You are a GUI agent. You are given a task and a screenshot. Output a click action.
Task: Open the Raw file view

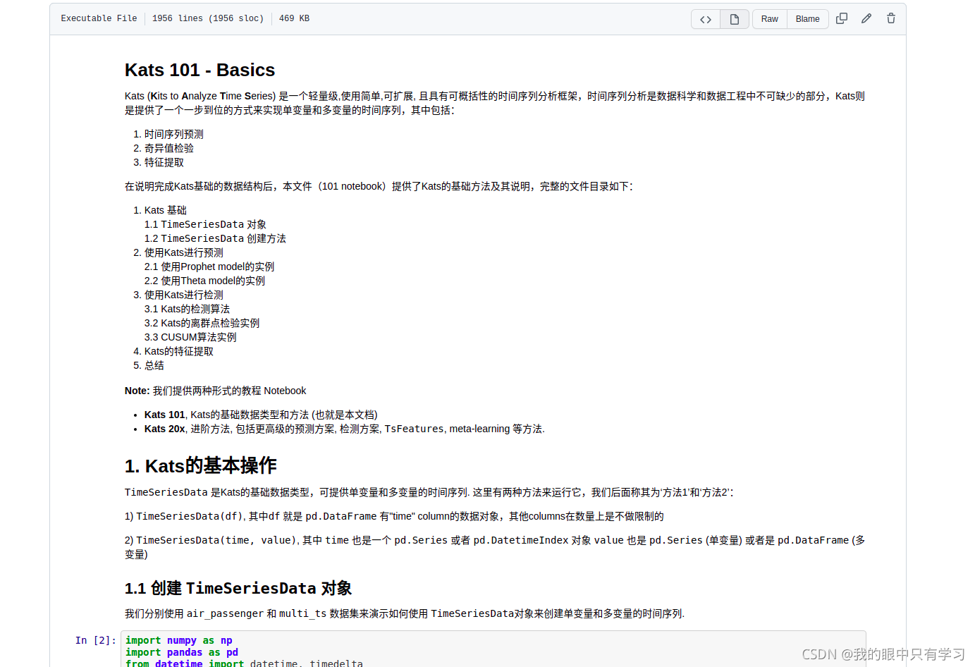pyautogui.click(x=770, y=19)
